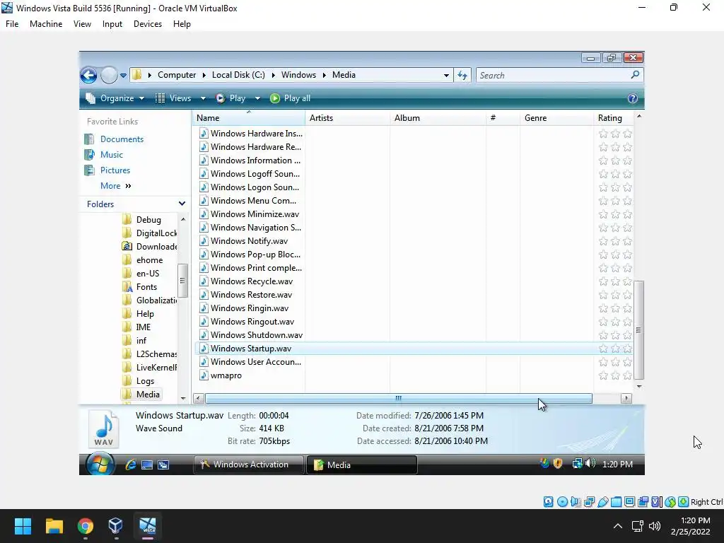The height and width of the screenshot is (543, 724).
Task: Click the horizontal scrollbar in file list
Action: coord(399,398)
